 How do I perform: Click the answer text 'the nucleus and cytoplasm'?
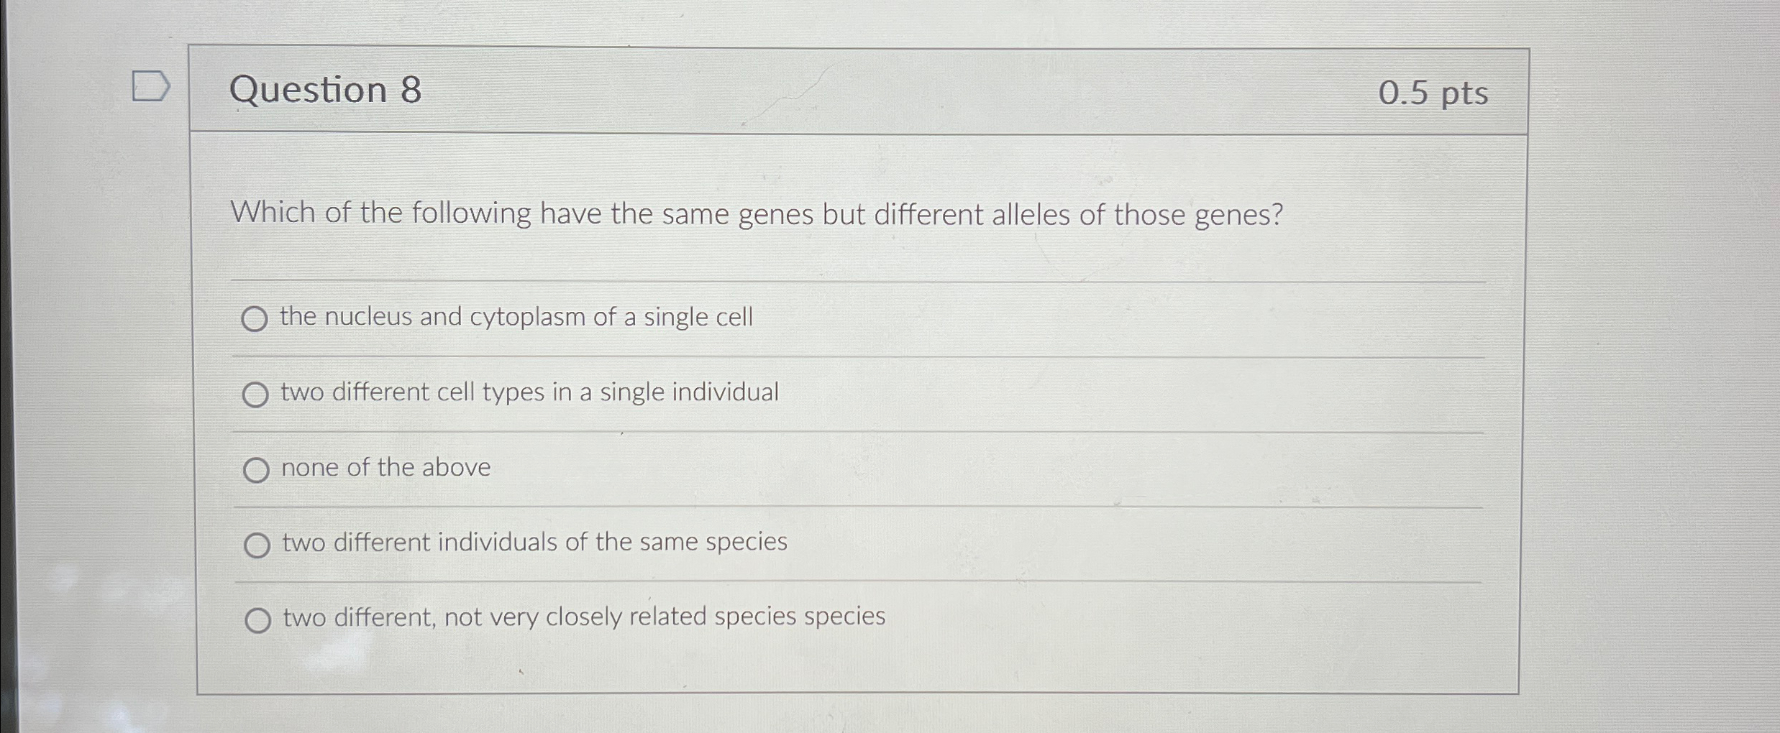(516, 317)
